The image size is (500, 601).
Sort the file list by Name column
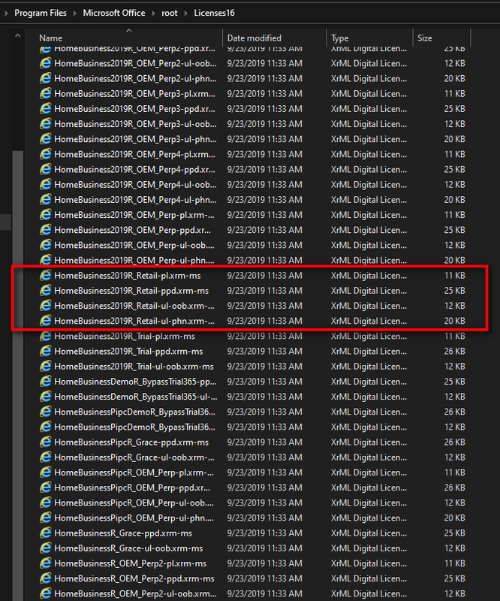(50, 38)
